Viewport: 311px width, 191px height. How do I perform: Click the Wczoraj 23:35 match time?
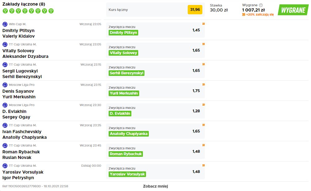[x=91, y=125]
